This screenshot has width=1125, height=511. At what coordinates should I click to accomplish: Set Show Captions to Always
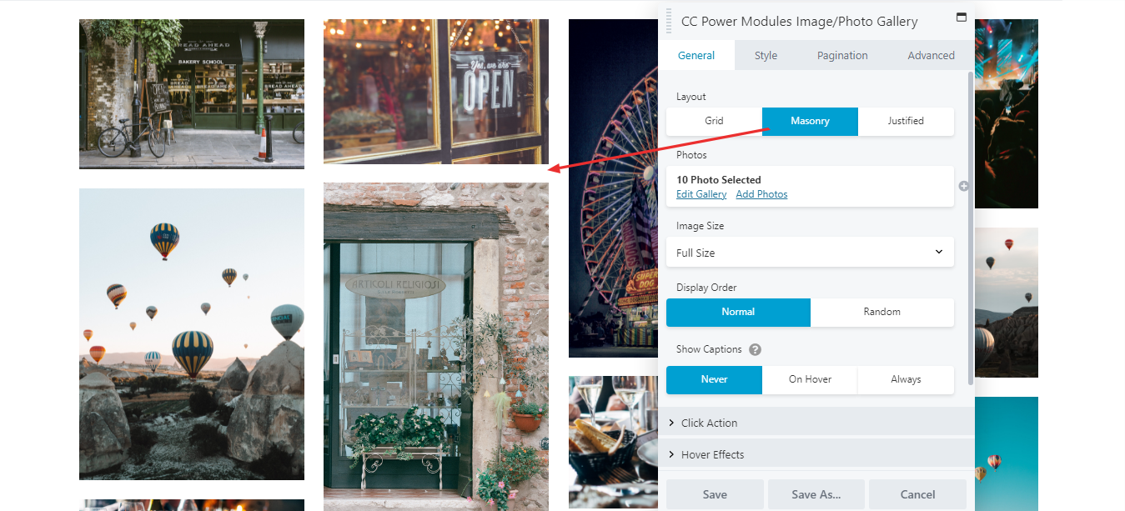coord(906,379)
